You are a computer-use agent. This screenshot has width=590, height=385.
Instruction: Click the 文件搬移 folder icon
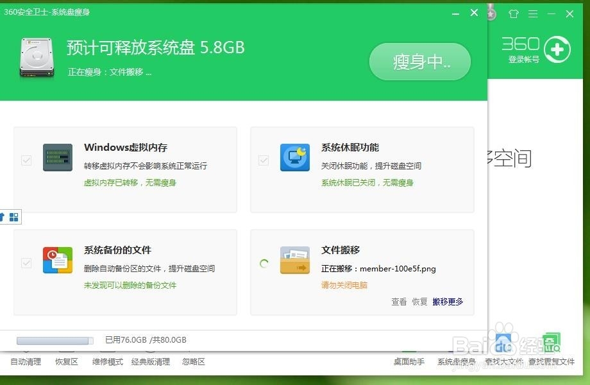pos(295,260)
